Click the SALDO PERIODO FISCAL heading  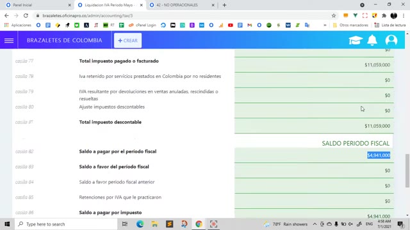point(356,143)
